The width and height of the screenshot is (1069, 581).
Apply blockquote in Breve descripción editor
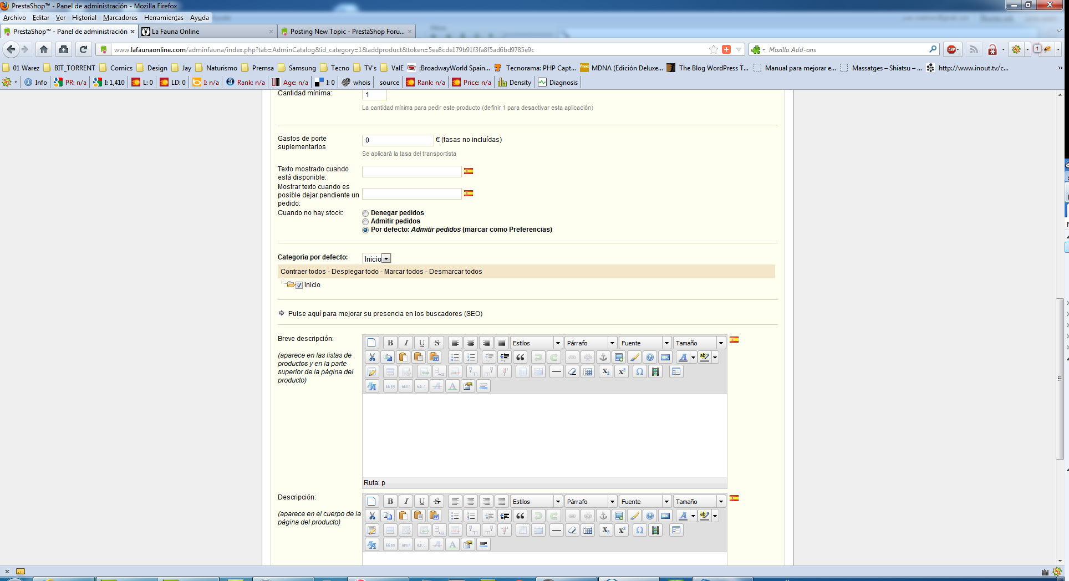pyautogui.click(x=520, y=357)
